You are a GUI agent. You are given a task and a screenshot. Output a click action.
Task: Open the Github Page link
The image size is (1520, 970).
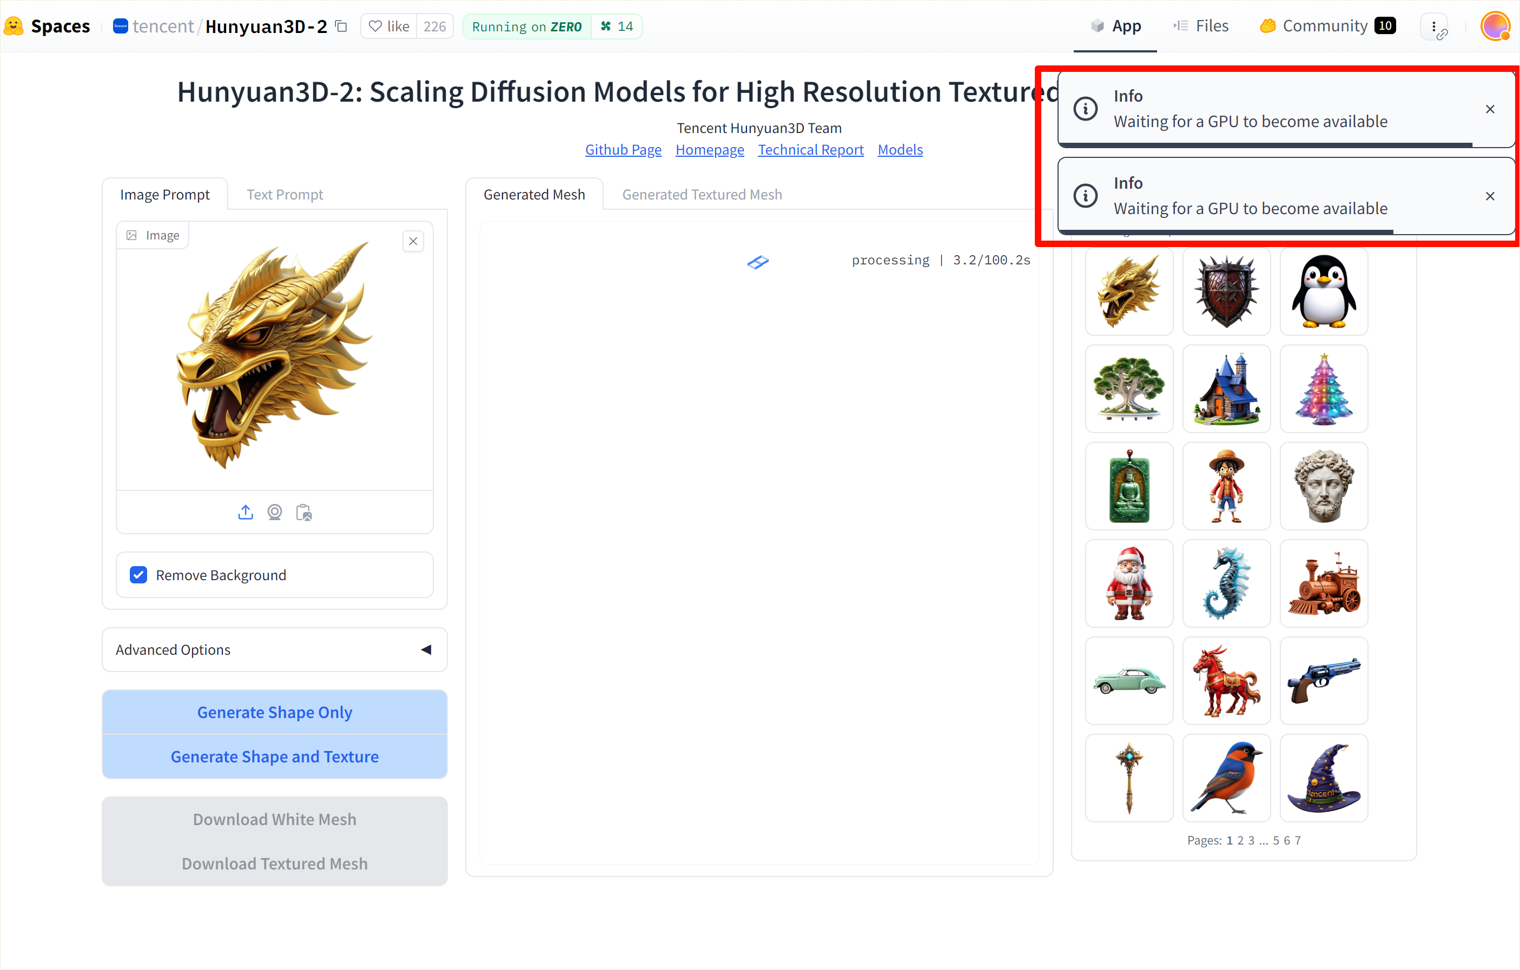click(x=623, y=150)
